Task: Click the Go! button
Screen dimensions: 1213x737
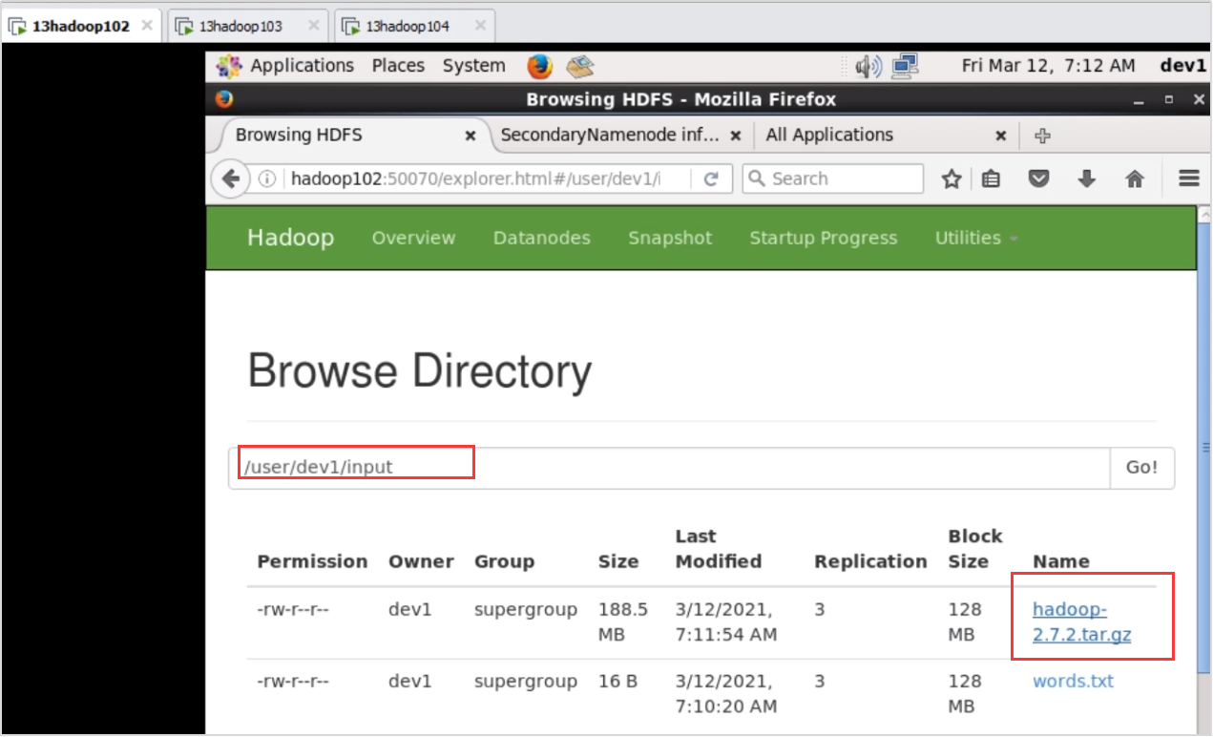Action: click(x=1141, y=468)
